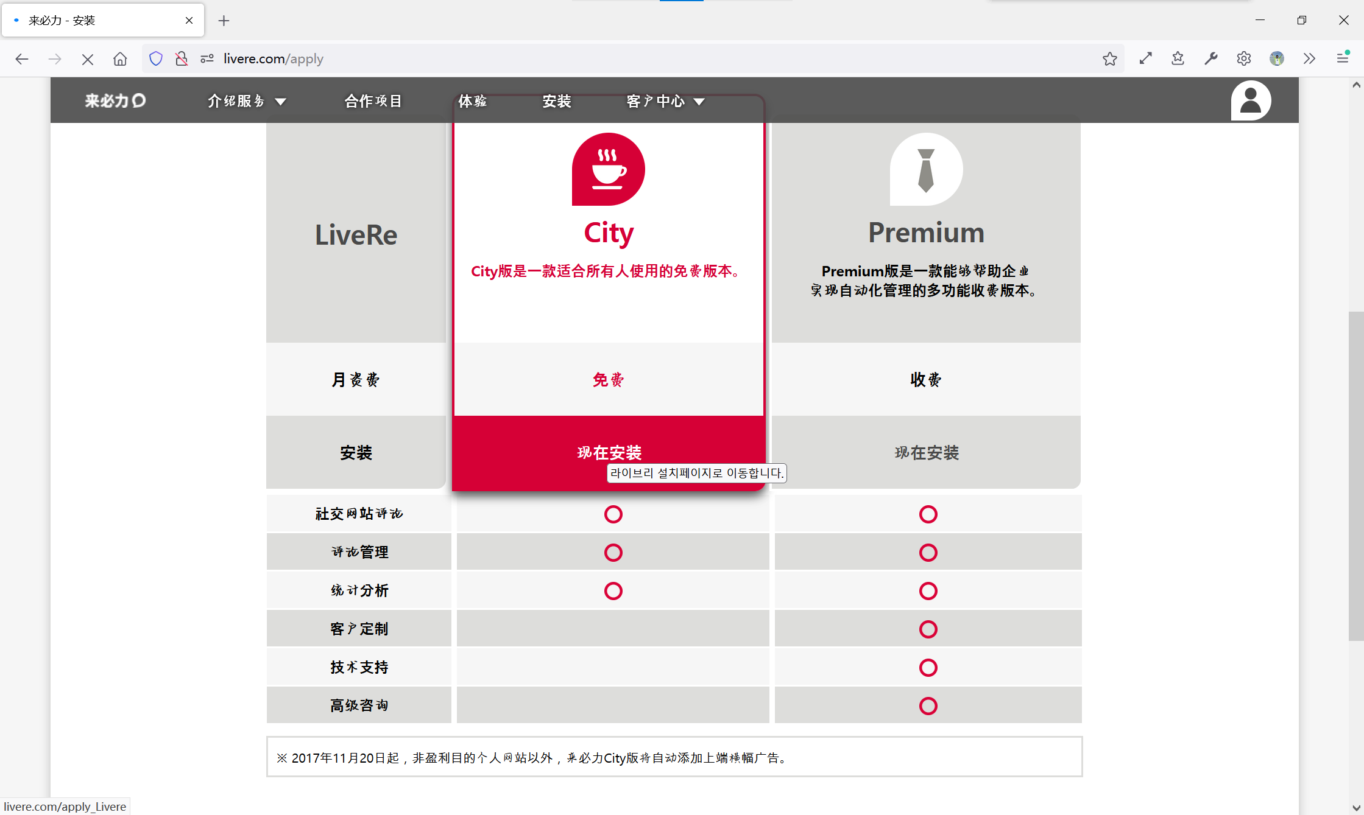The width and height of the screenshot is (1364, 815).
Task: Open the 合作项目 navigation item
Action: click(373, 101)
